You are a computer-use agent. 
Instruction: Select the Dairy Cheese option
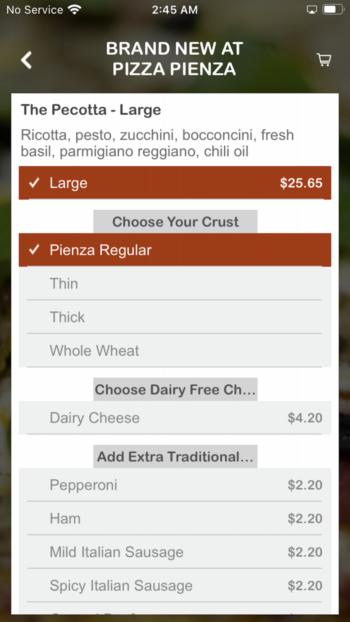175,417
